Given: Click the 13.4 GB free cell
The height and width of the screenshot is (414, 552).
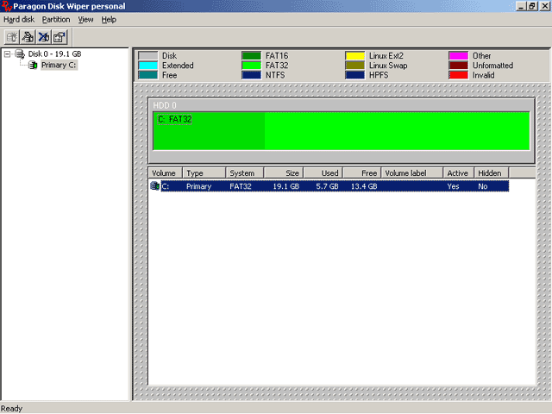Looking at the screenshot, I should [364, 186].
